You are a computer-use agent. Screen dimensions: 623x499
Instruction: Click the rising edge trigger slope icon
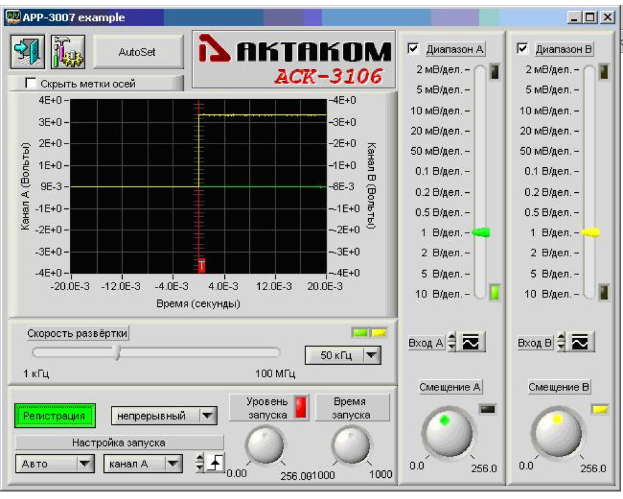tap(216, 463)
